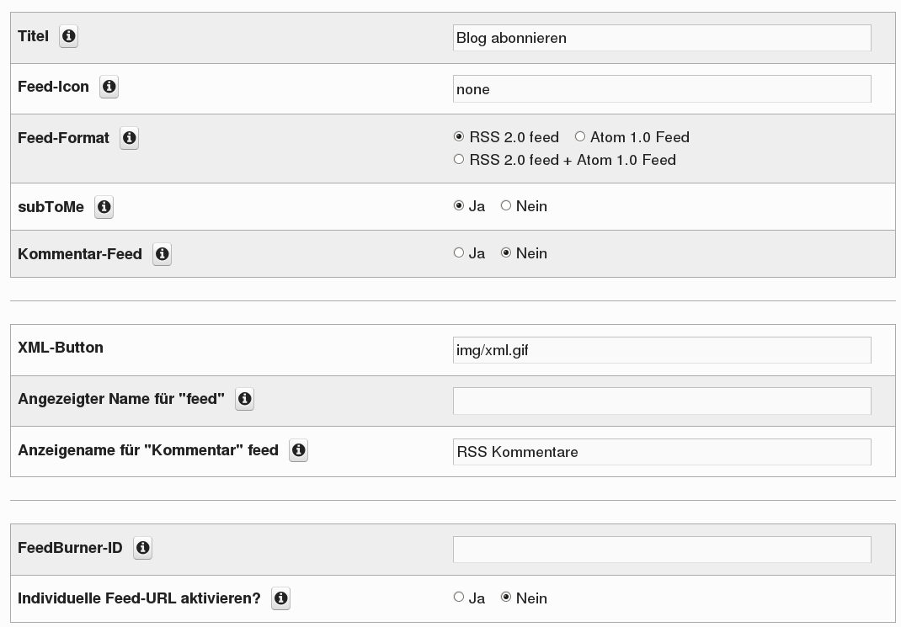Select the Atom 1.0 Feed format
This screenshot has height=627, width=901.
580,137
